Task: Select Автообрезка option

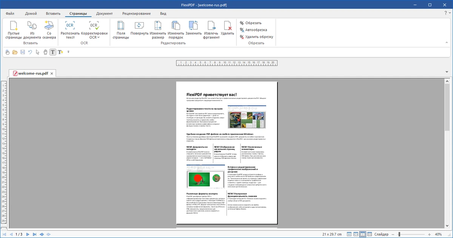Action: (x=253, y=30)
